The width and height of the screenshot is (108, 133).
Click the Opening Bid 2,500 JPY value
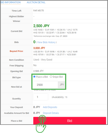click(x=38, y=71)
